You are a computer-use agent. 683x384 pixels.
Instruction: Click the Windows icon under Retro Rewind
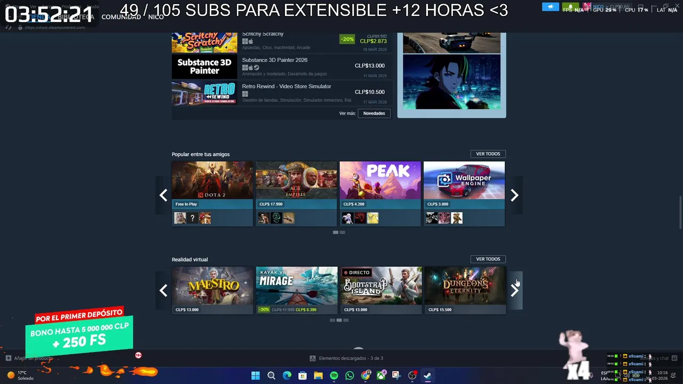(x=245, y=94)
